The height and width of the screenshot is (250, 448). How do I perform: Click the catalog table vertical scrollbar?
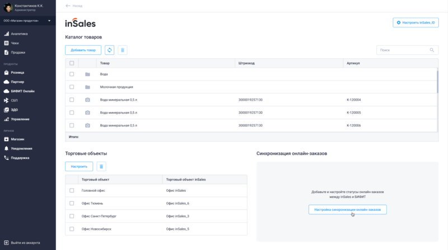coord(437,82)
